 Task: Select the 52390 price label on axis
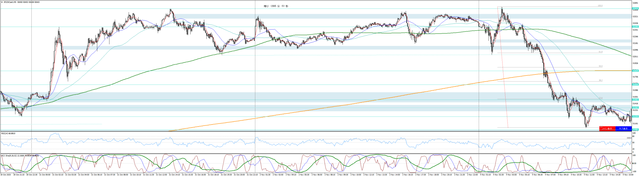click(x=635, y=27)
